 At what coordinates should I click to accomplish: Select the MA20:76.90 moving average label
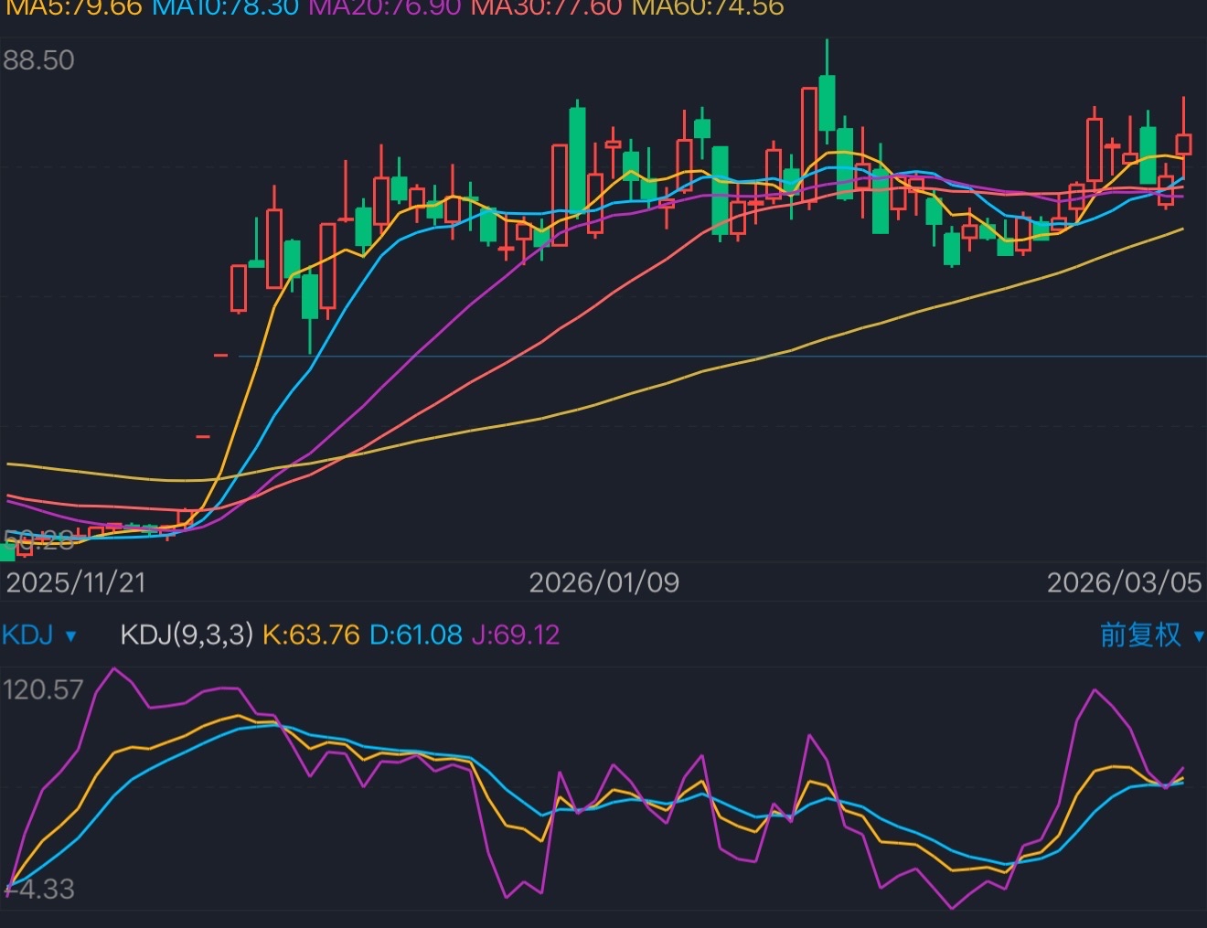coord(385,8)
